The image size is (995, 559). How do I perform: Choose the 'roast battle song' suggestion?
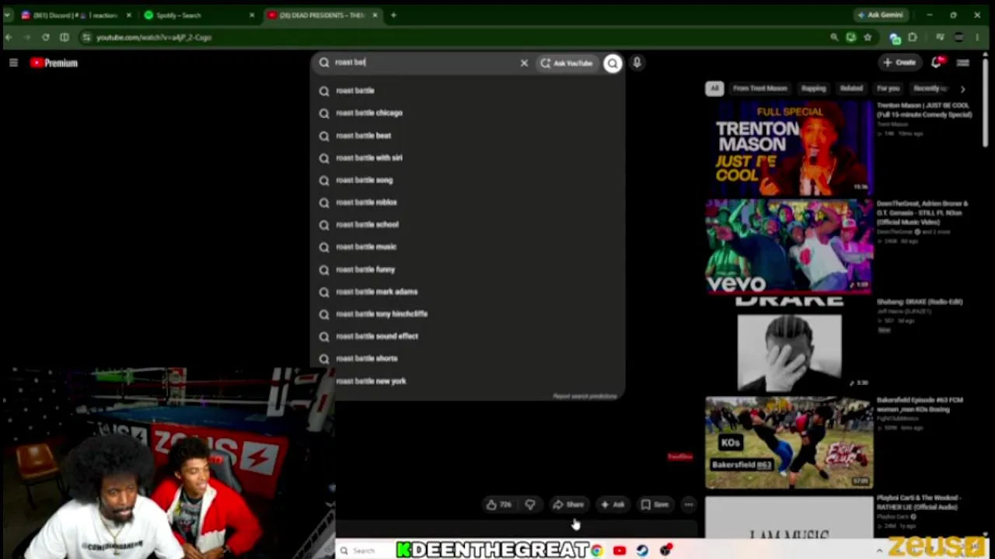coord(469,180)
